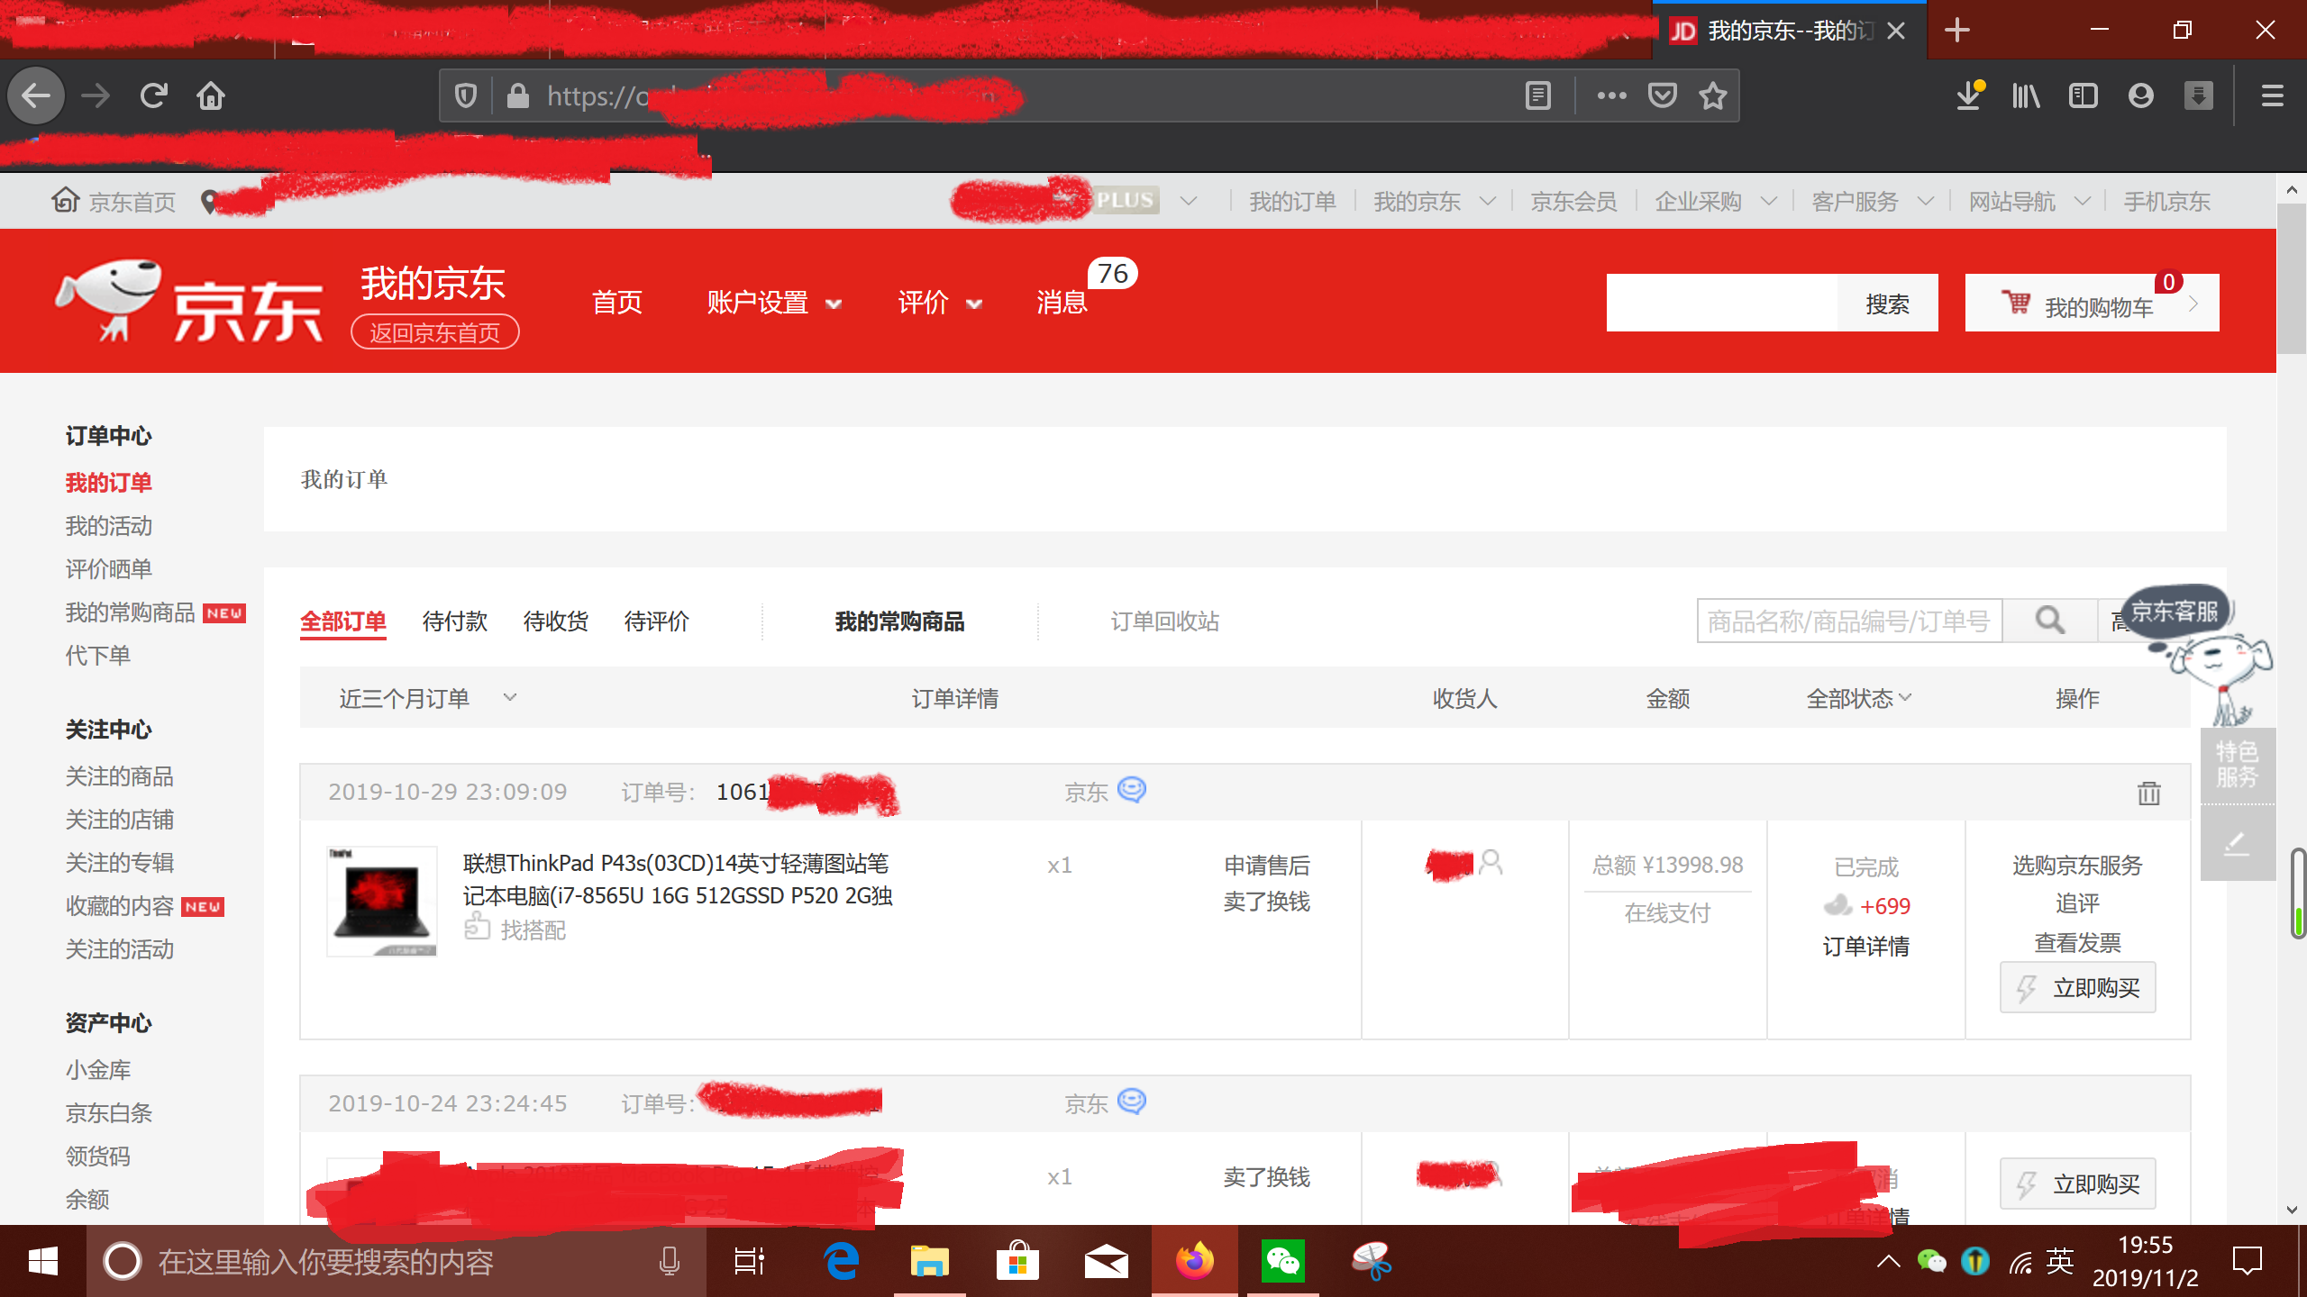
Task: Open 京东白条 in sidebar
Action: point(109,1113)
